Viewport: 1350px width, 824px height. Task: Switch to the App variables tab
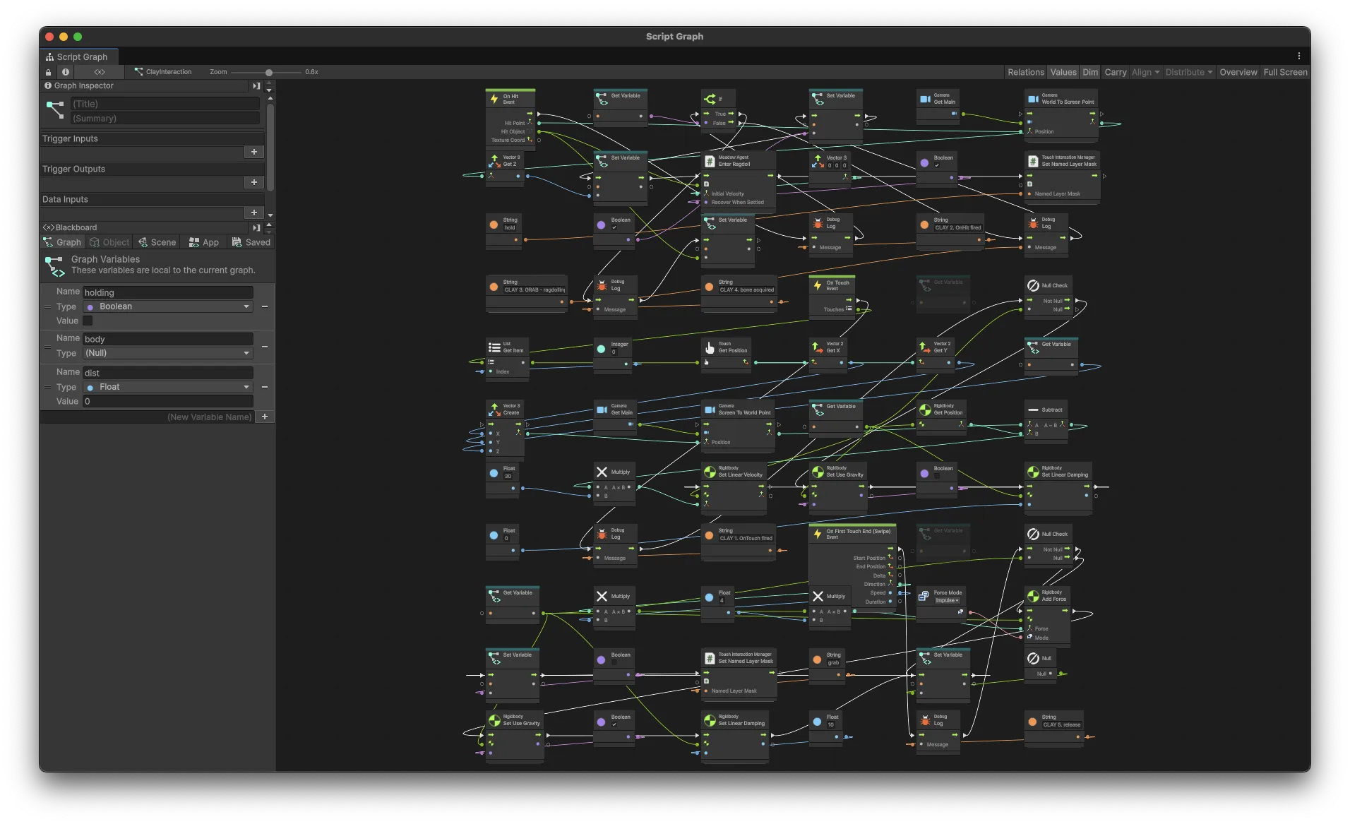tap(204, 242)
